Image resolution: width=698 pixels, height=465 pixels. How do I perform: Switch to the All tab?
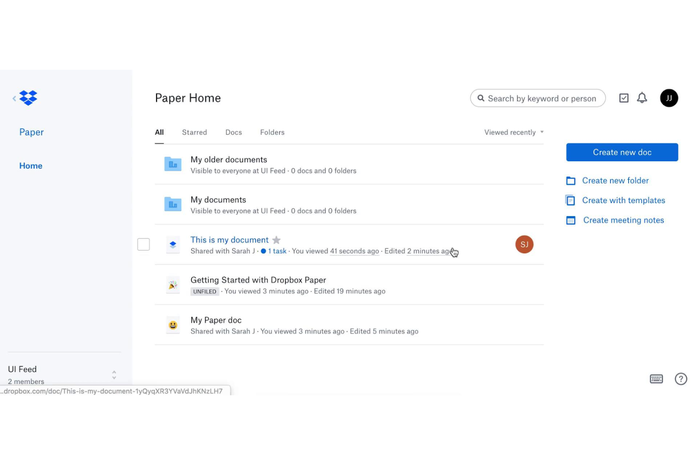[x=159, y=132]
